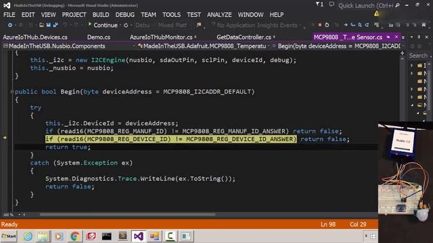The image size is (433, 243).
Task: Click the yellow warning triangle icon
Action: [376, 13]
